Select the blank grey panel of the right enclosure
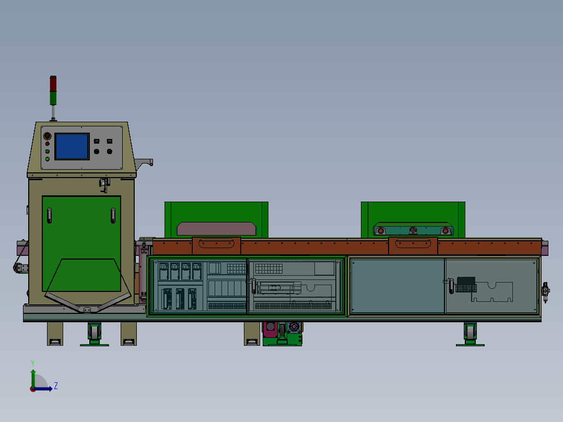Image resolution: width=563 pixels, height=422 pixels. [x=397, y=286]
